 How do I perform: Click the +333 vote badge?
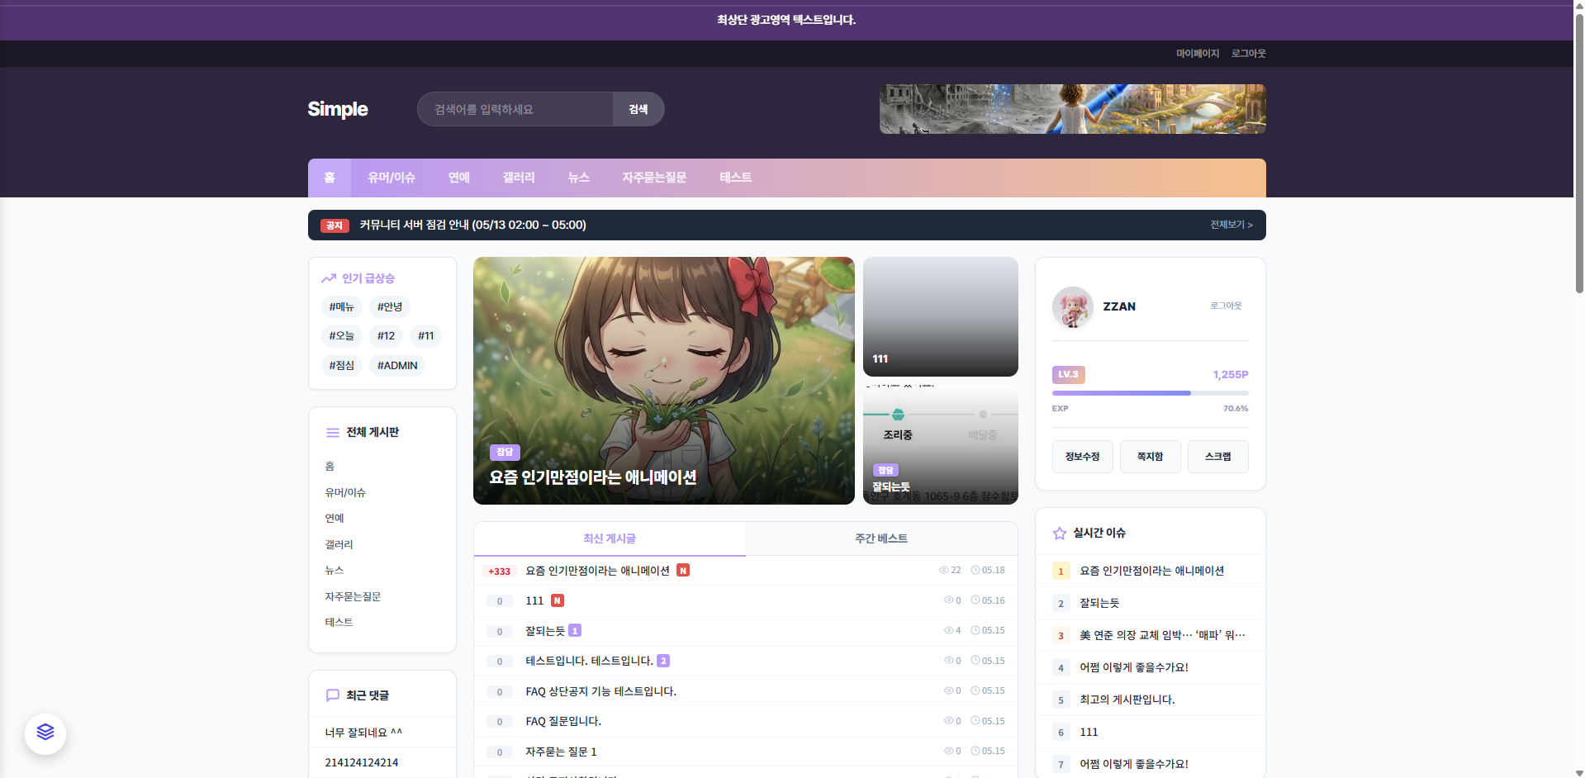pos(500,572)
